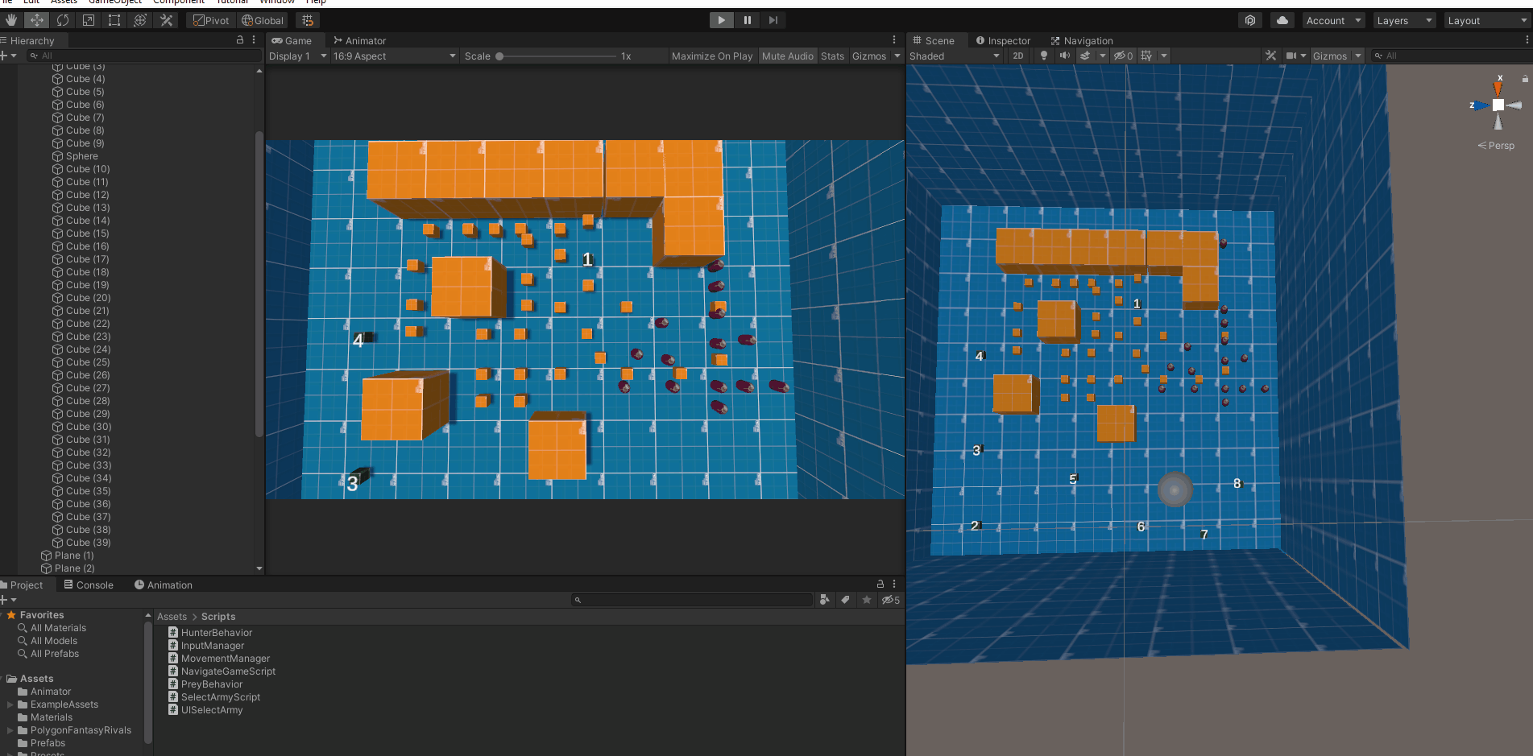
Task: Toggle the scene grid visibility
Action: click(1146, 56)
